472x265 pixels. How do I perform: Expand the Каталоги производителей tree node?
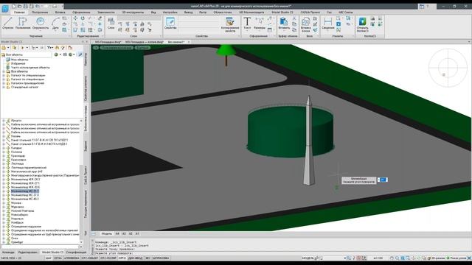click(x=4, y=83)
